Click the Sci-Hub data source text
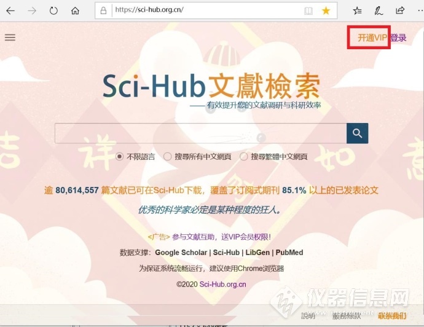424x327 pixels. click(x=226, y=253)
